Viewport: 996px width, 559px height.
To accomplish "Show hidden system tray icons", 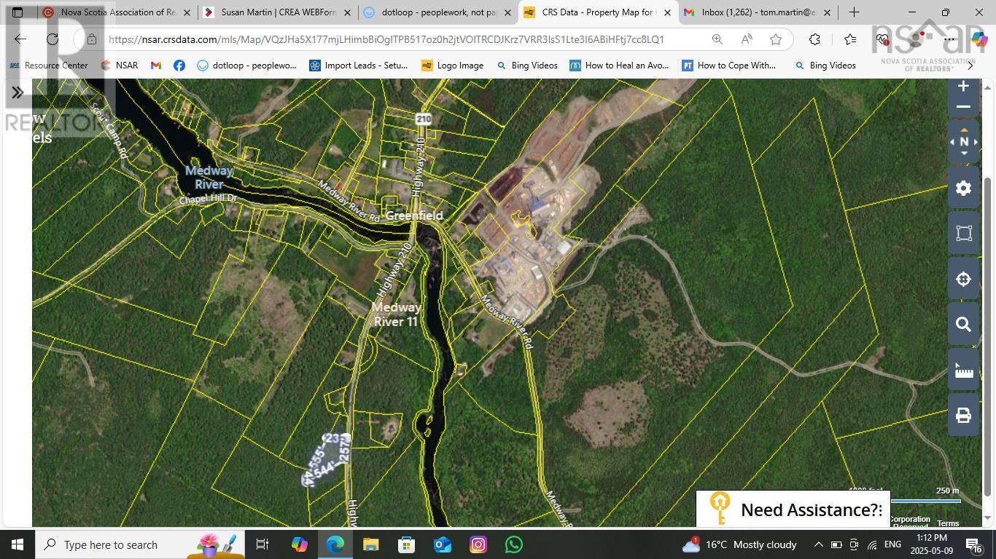I will pos(818,544).
